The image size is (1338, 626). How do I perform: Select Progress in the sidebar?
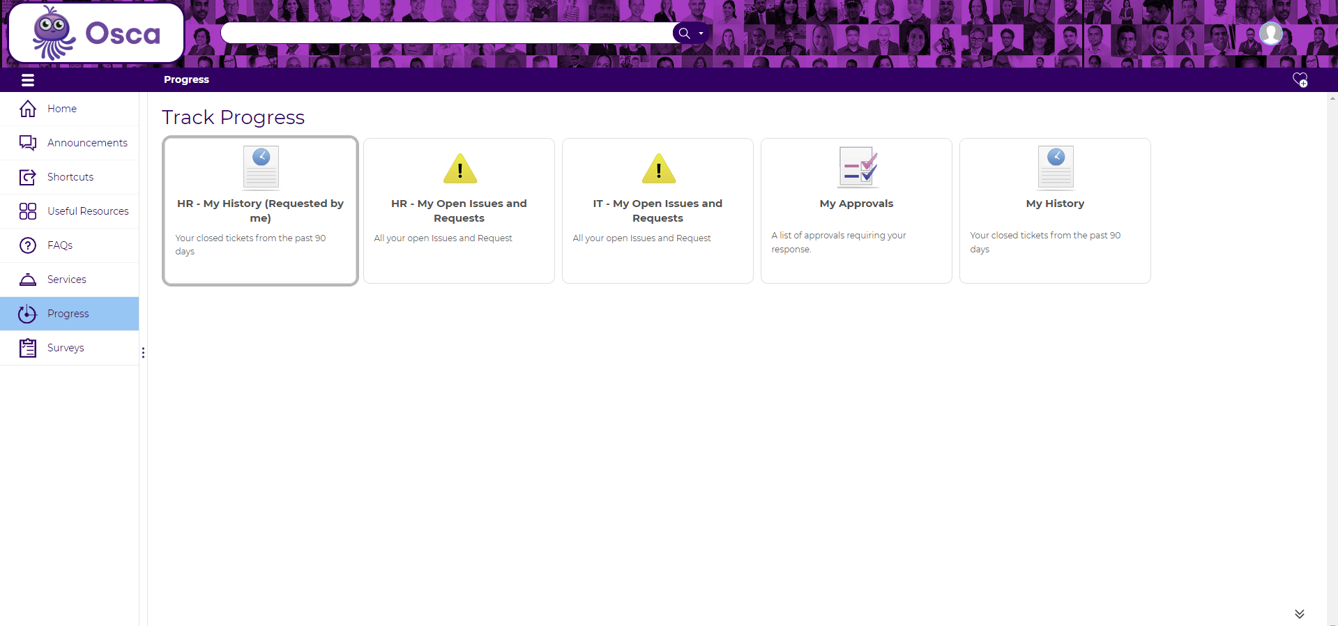click(68, 314)
